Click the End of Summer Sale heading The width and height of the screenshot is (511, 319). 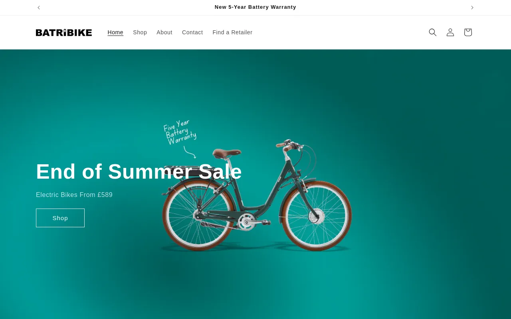click(x=139, y=171)
